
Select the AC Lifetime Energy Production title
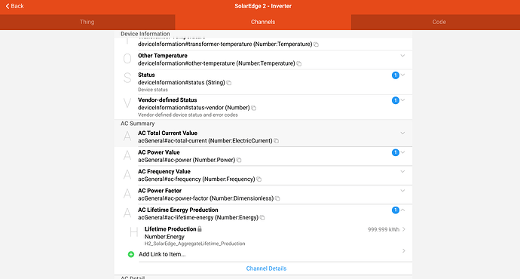178,210
